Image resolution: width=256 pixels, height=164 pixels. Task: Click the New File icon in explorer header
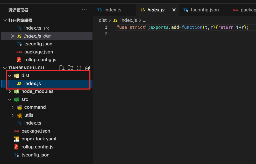point(62,68)
